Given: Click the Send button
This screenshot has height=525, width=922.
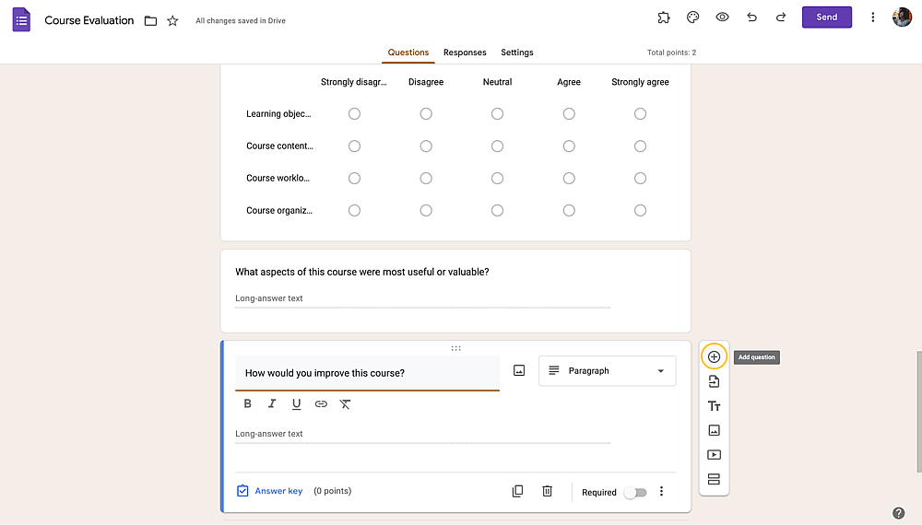Looking at the screenshot, I should coord(827,17).
